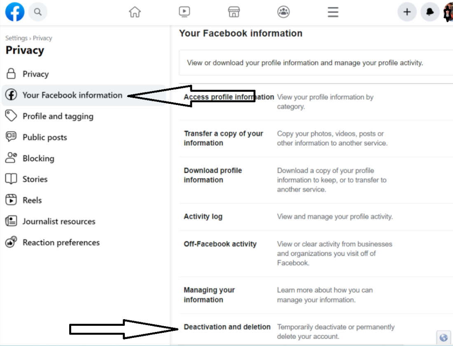Open the Groups icon in top bar
453x346 pixels.
(x=283, y=12)
